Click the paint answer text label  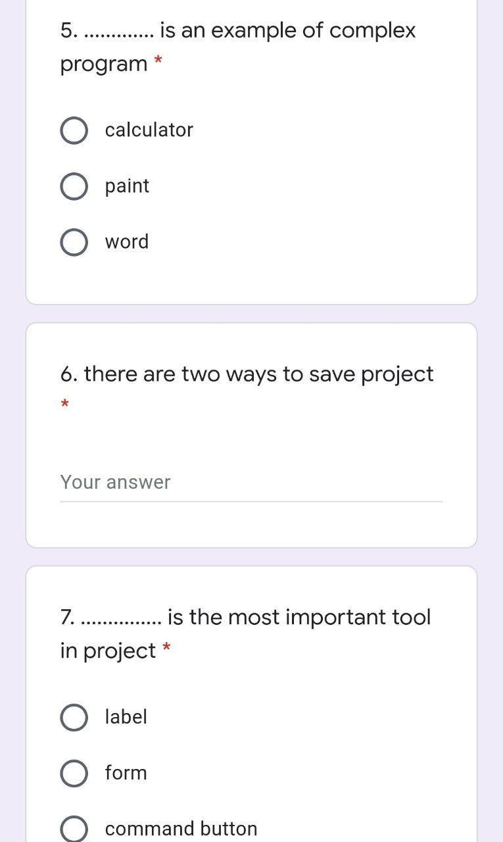(127, 186)
